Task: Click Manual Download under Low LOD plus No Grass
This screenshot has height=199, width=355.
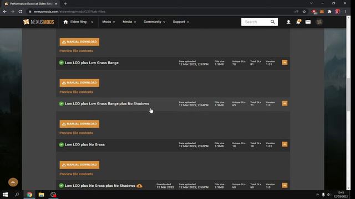Action: 79,165
